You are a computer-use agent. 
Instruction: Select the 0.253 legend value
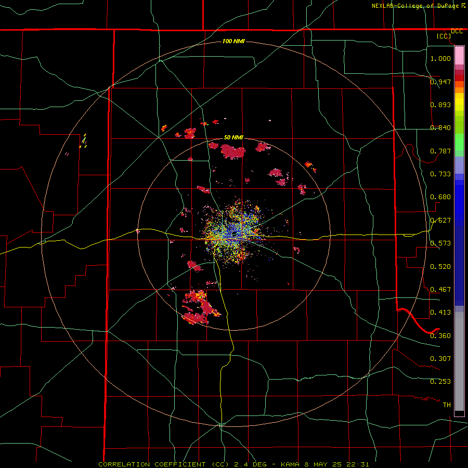coord(440,382)
